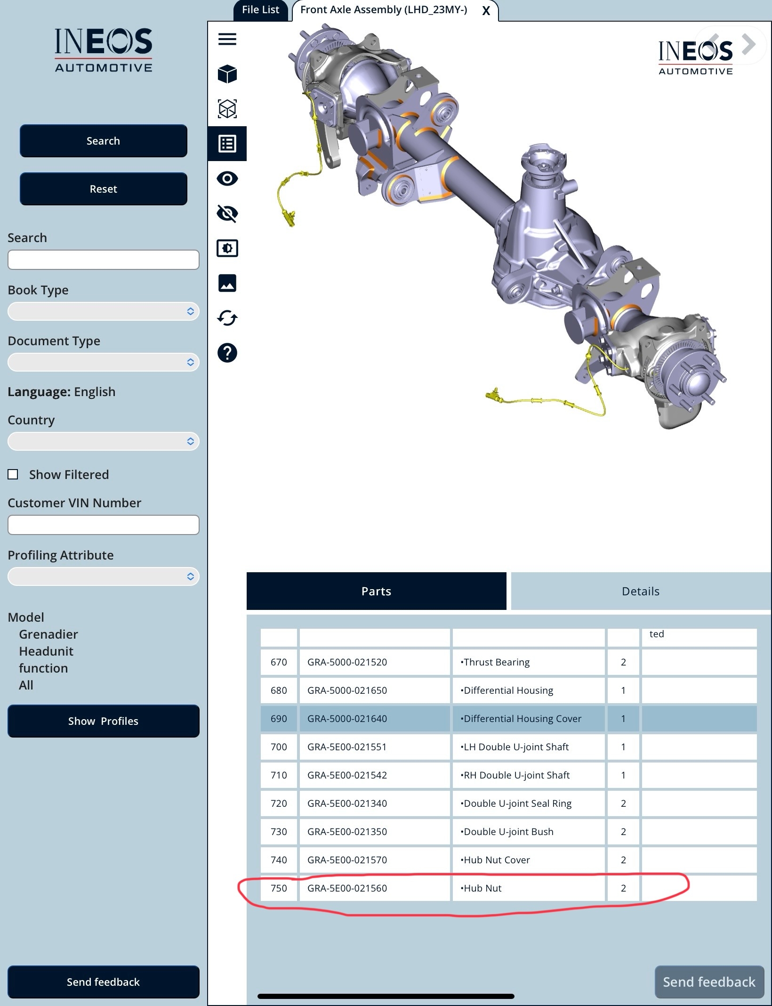Select part number GRA-5000-021650

click(347, 690)
